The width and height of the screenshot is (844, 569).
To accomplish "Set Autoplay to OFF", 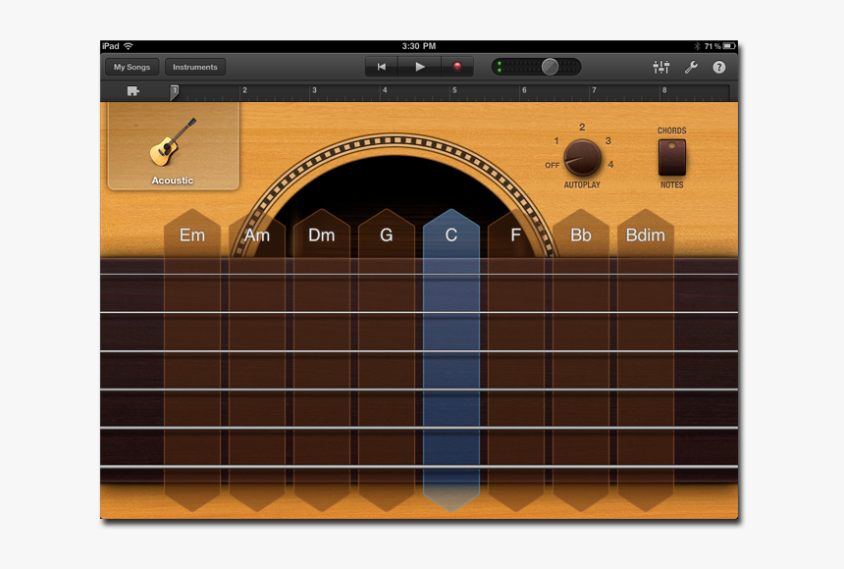I will (553, 165).
